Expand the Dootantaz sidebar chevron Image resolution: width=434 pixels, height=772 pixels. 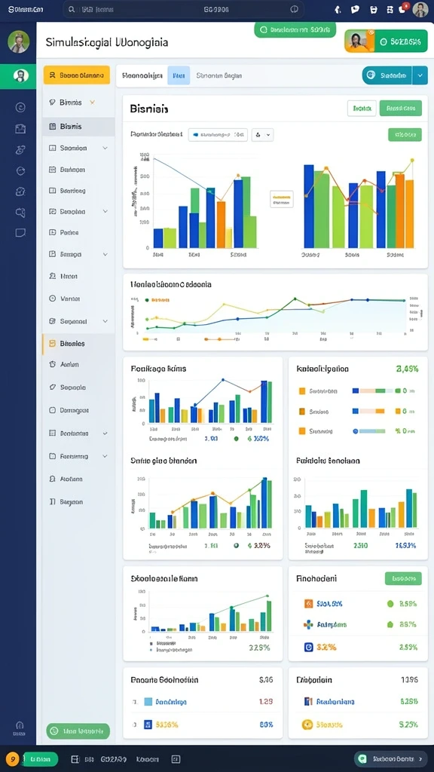click(x=105, y=433)
